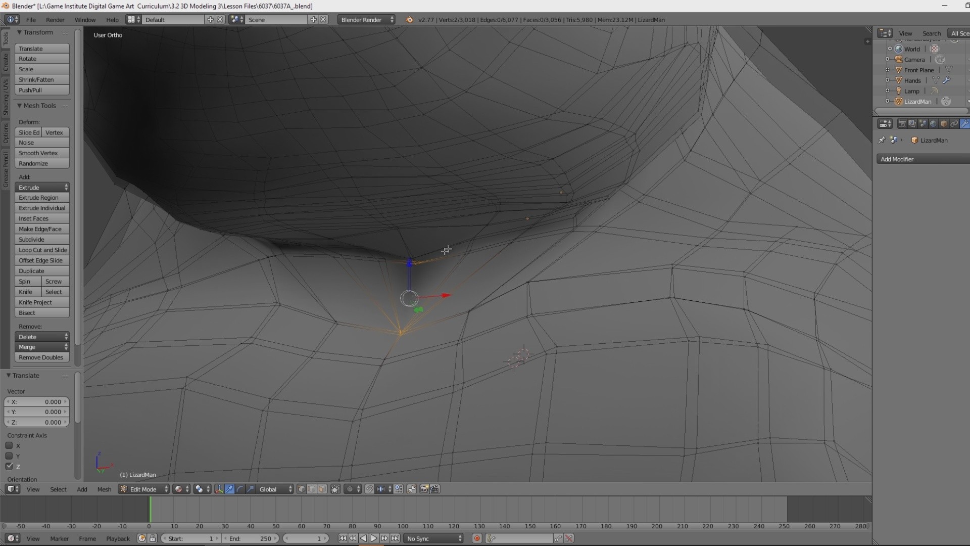
Task: Open viewport shading dropdown
Action: tap(181, 489)
